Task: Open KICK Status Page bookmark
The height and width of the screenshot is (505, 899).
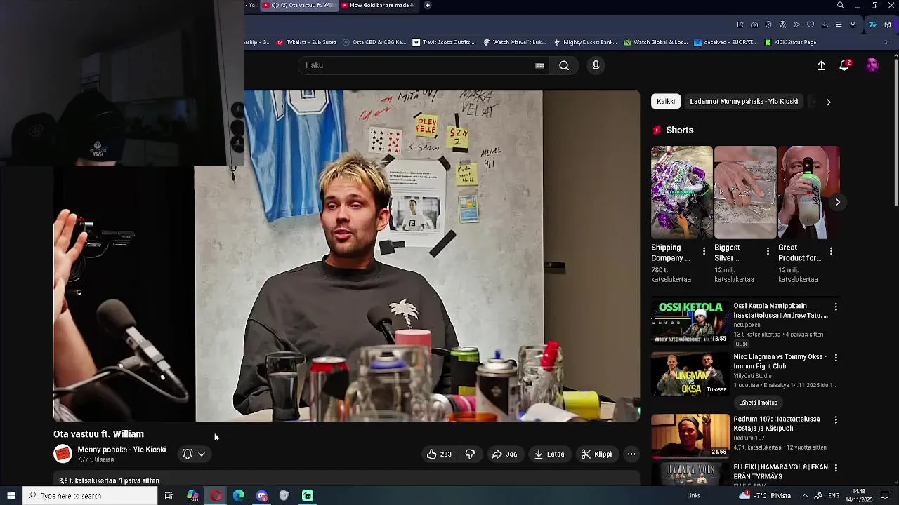Action: pyautogui.click(x=790, y=42)
